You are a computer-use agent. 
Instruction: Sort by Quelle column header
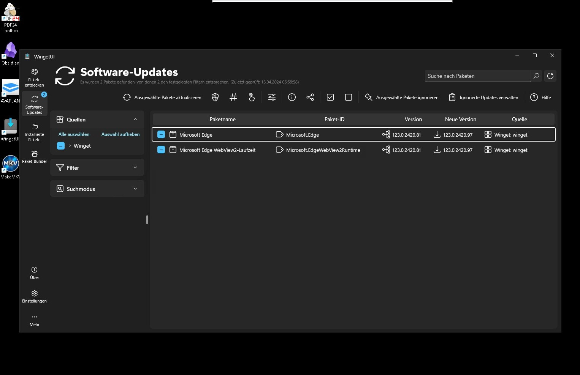tap(519, 119)
